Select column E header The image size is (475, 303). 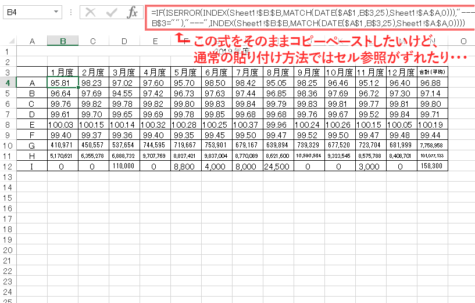pyautogui.click(x=155, y=41)
